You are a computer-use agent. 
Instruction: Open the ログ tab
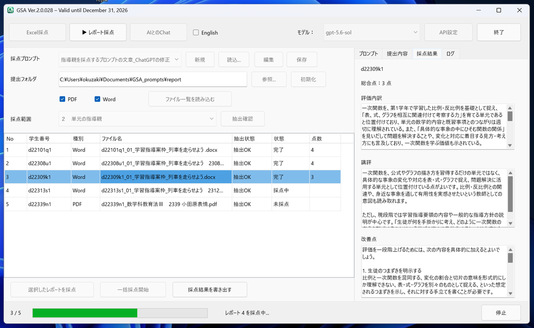click(451, 54)
